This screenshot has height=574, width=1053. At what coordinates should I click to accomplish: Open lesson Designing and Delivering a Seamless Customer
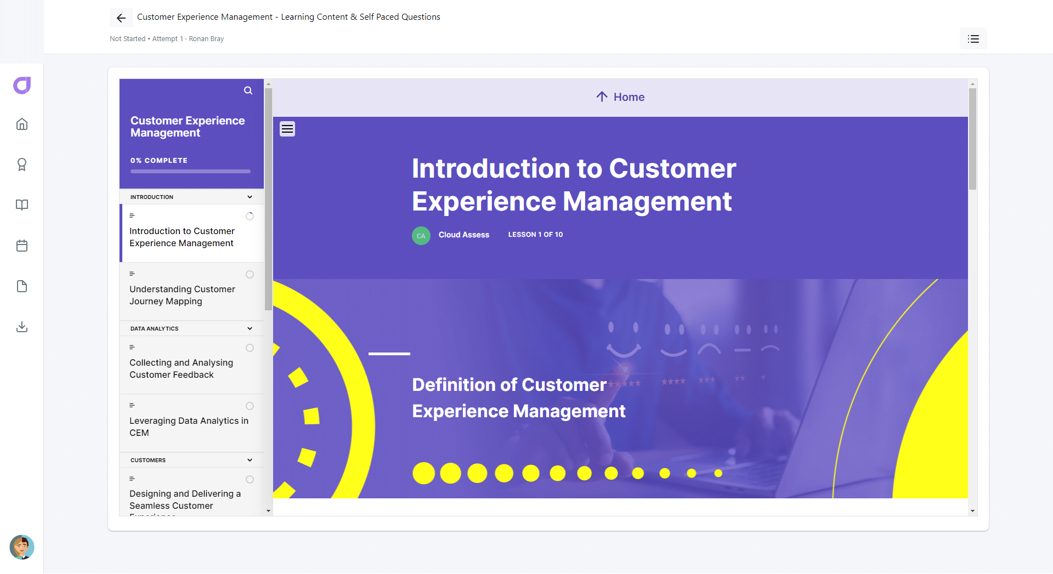click(191, 492)
